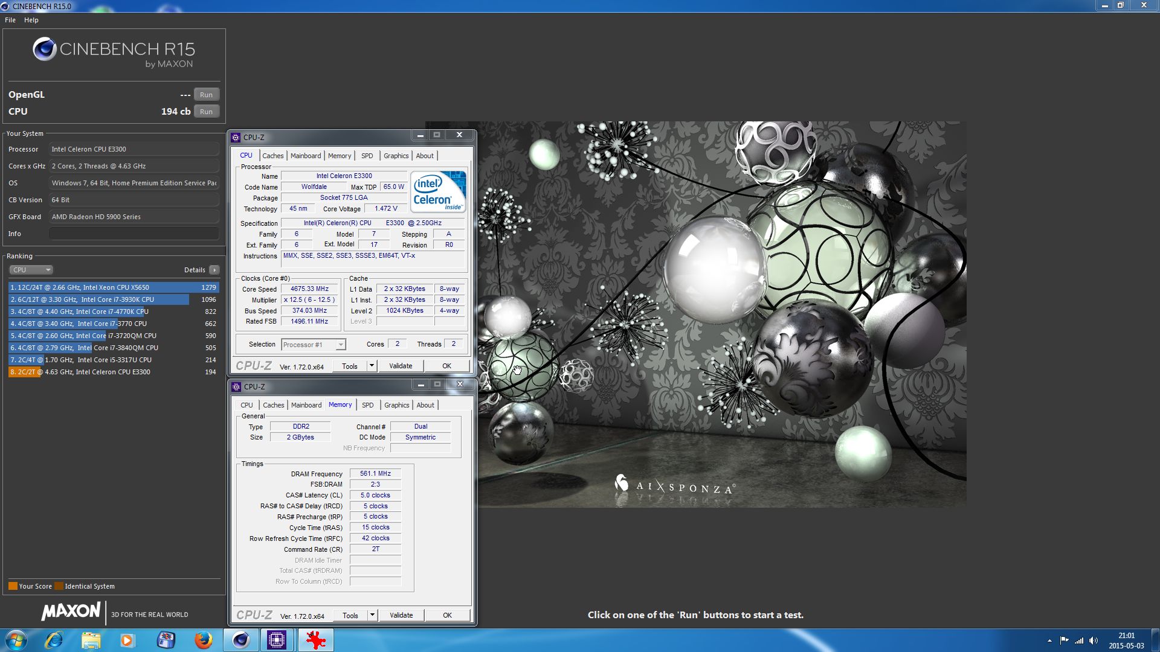Viewport: 1160px width, 652px height.
Task: Switch to Mainboard tab in lower CPU-Z window
Action: (306, 405)
